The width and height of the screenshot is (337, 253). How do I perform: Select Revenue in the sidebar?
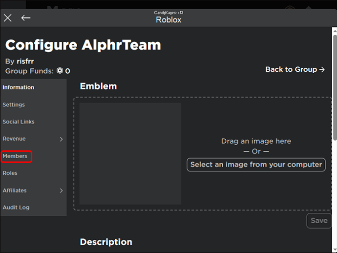(x=14, y=139)
